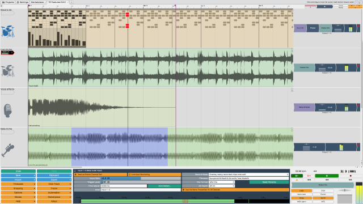The height and width of the screenshot is (204, 363).
Task: Open the Record Mode dropdown
Action: [248, 175]
